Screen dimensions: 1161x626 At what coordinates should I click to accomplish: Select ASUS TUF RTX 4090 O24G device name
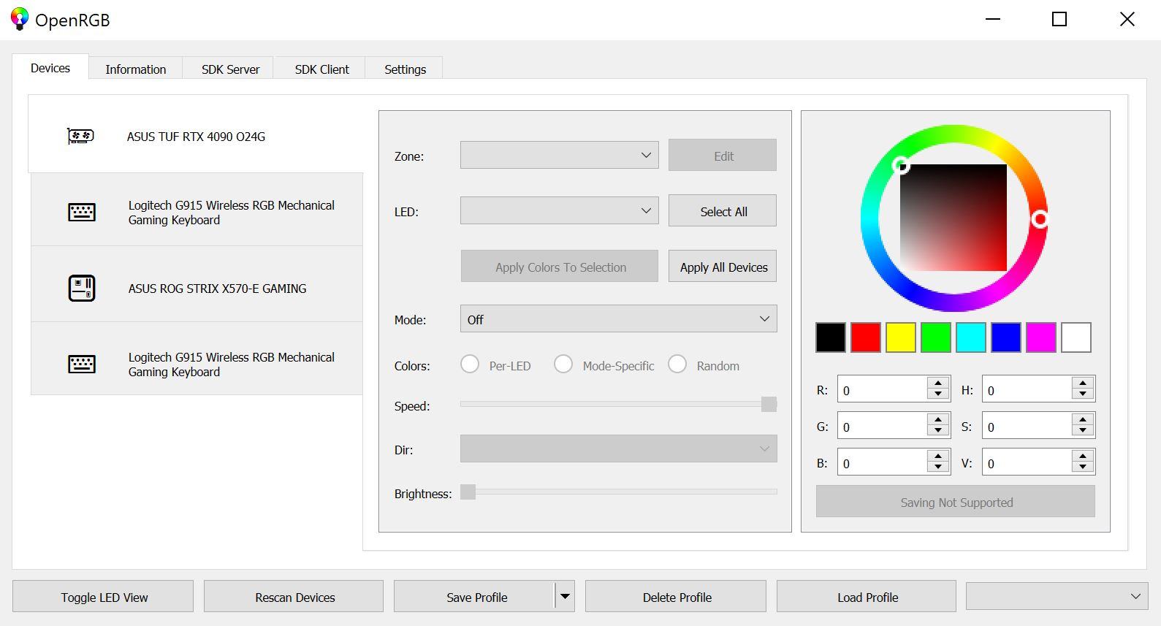196,137
